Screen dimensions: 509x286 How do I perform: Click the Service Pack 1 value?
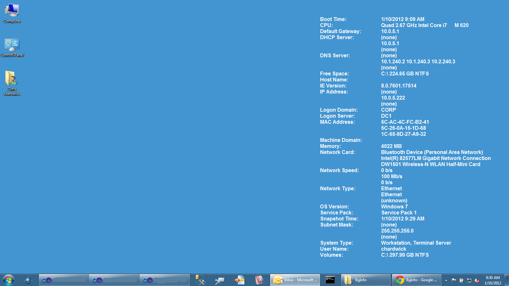(399, 213)
